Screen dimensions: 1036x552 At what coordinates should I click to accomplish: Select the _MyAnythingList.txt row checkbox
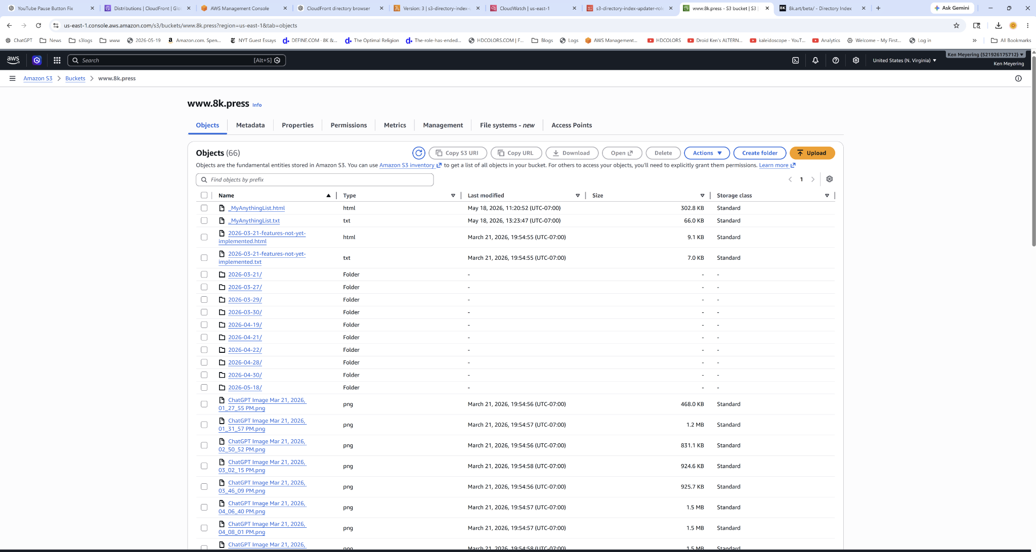coord(204,220)
